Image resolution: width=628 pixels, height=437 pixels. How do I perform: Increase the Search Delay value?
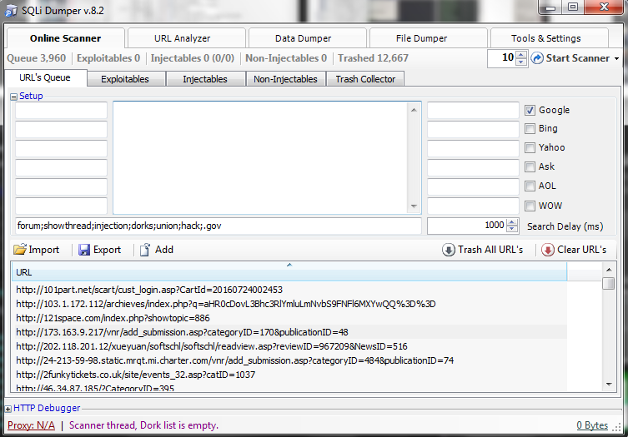[512, 222]
